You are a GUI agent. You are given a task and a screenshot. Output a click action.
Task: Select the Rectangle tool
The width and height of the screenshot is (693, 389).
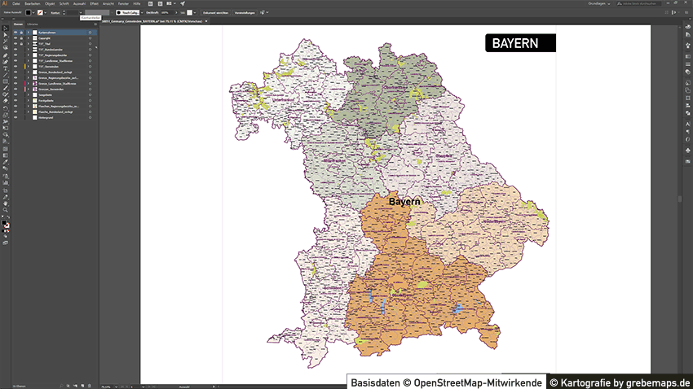click(5, 81)
